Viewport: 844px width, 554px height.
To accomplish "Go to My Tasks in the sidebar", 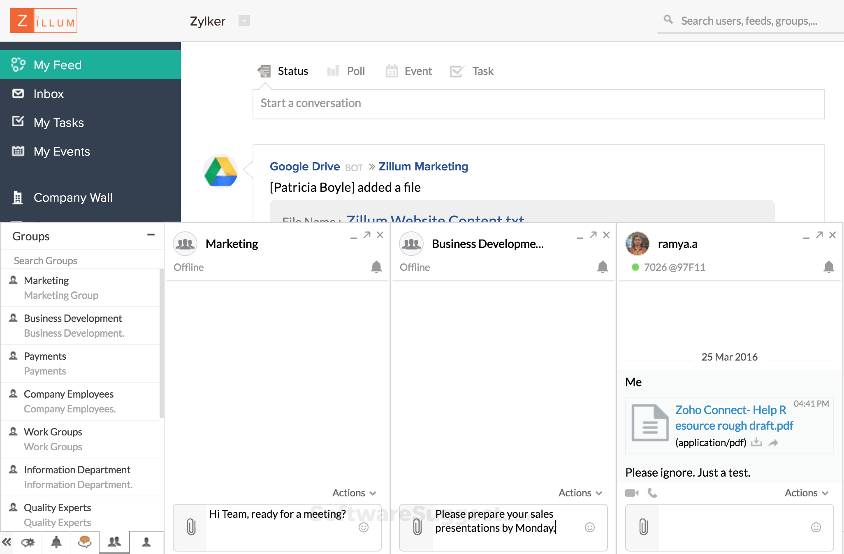I will pyautogui.click(x=58, y=122).
